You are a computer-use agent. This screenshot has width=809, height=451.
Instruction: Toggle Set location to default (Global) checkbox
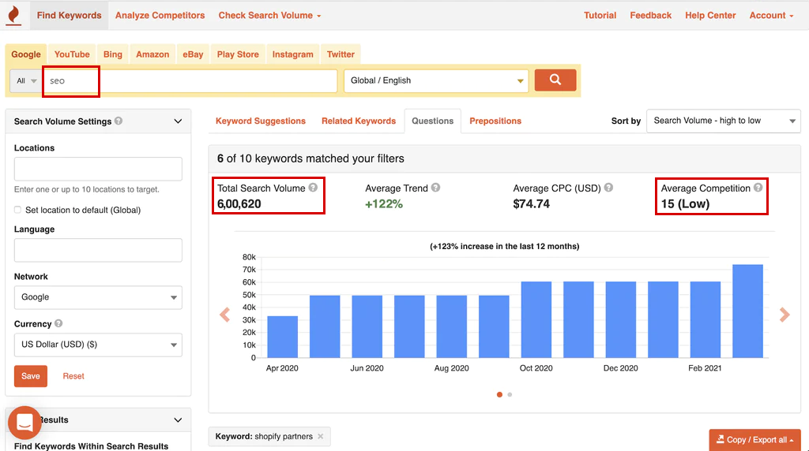coord(17,210)
